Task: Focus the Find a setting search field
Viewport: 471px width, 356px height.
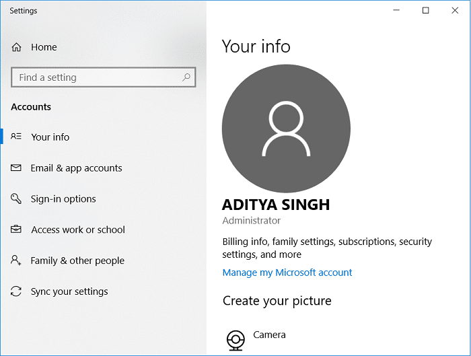Action: (x=94, y=77)
